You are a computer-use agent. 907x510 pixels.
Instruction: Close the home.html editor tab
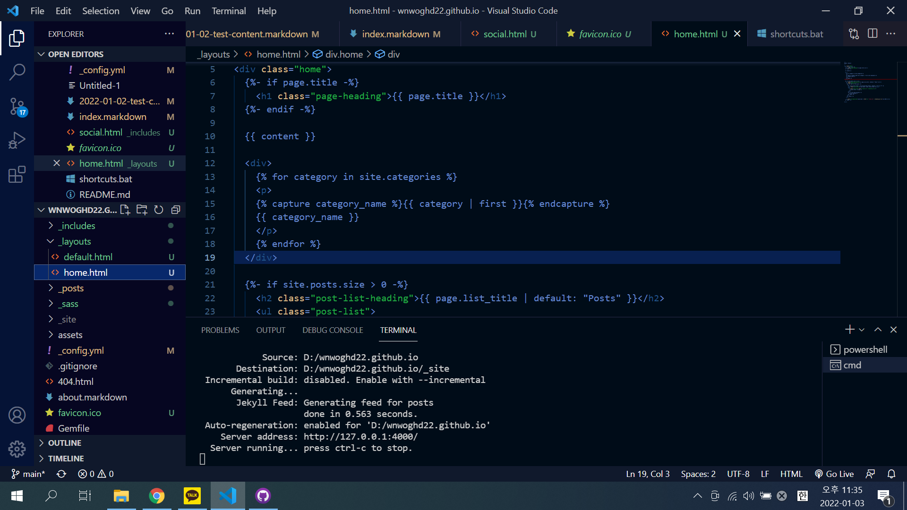click(x=737, y=34)
